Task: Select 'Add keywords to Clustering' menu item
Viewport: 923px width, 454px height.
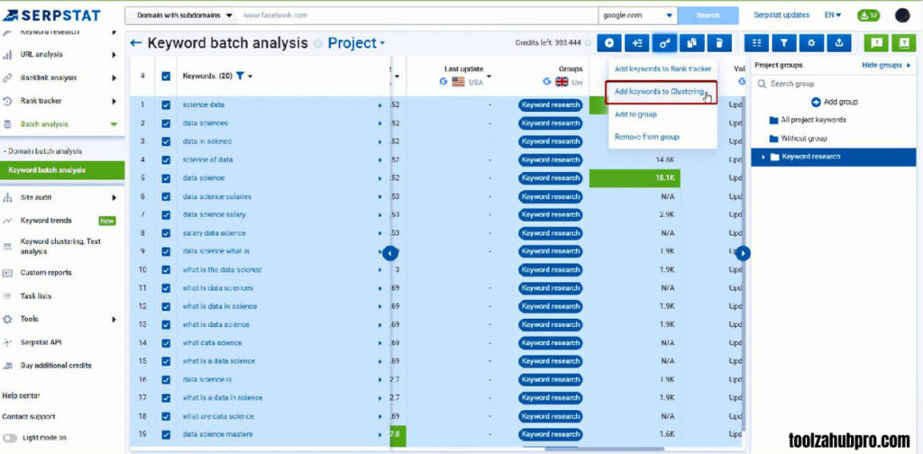Action: (659, 92)
